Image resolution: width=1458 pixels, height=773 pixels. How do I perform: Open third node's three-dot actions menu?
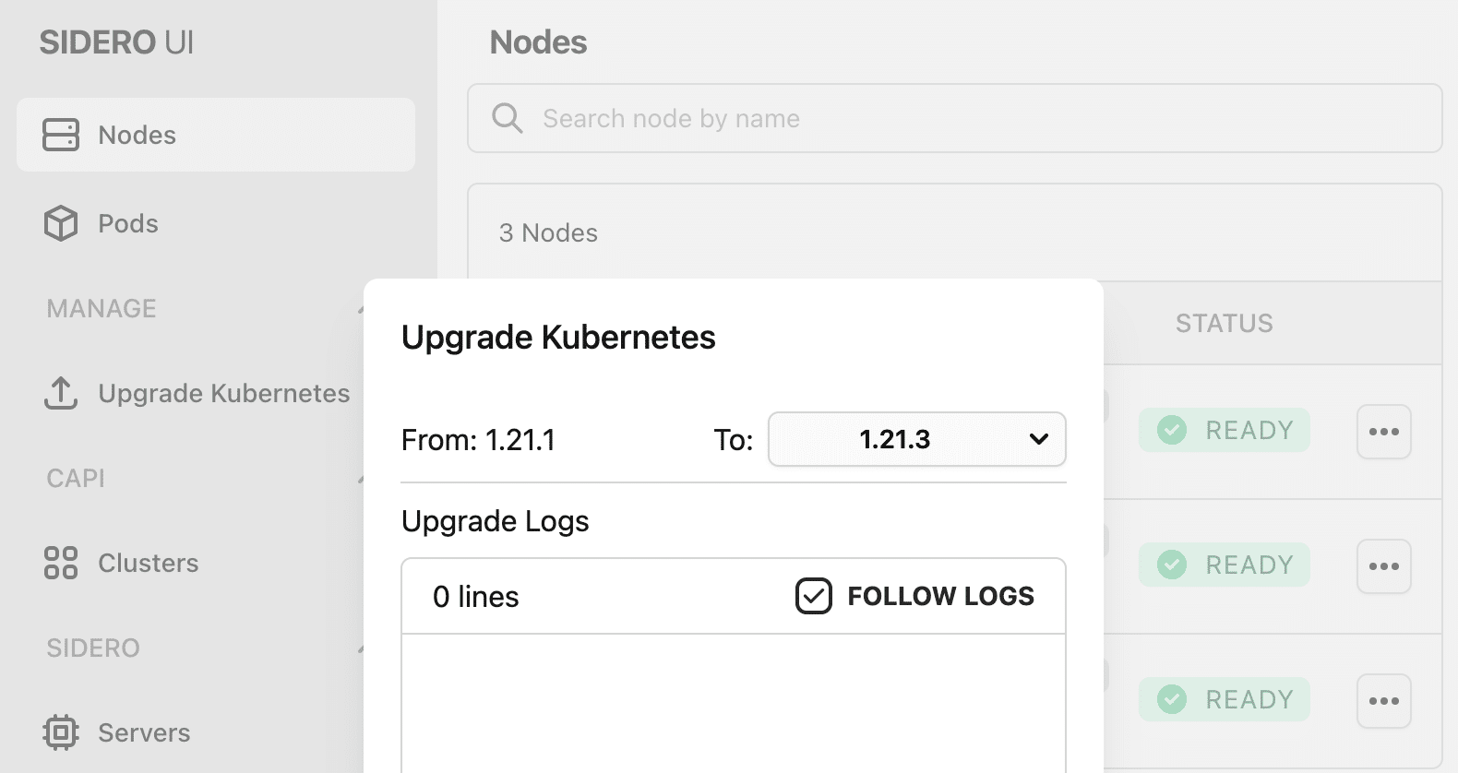(1383, 701)
